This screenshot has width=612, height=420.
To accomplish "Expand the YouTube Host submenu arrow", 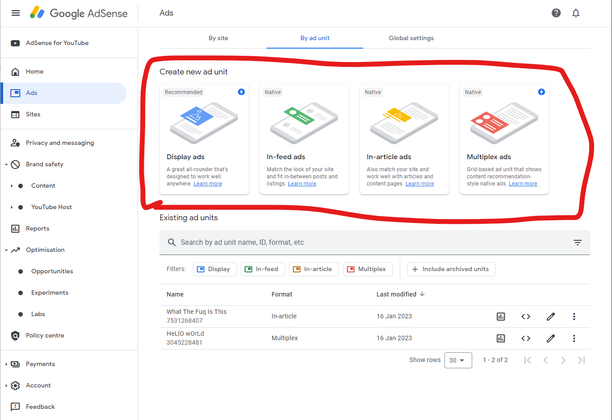I will point(12,207).
